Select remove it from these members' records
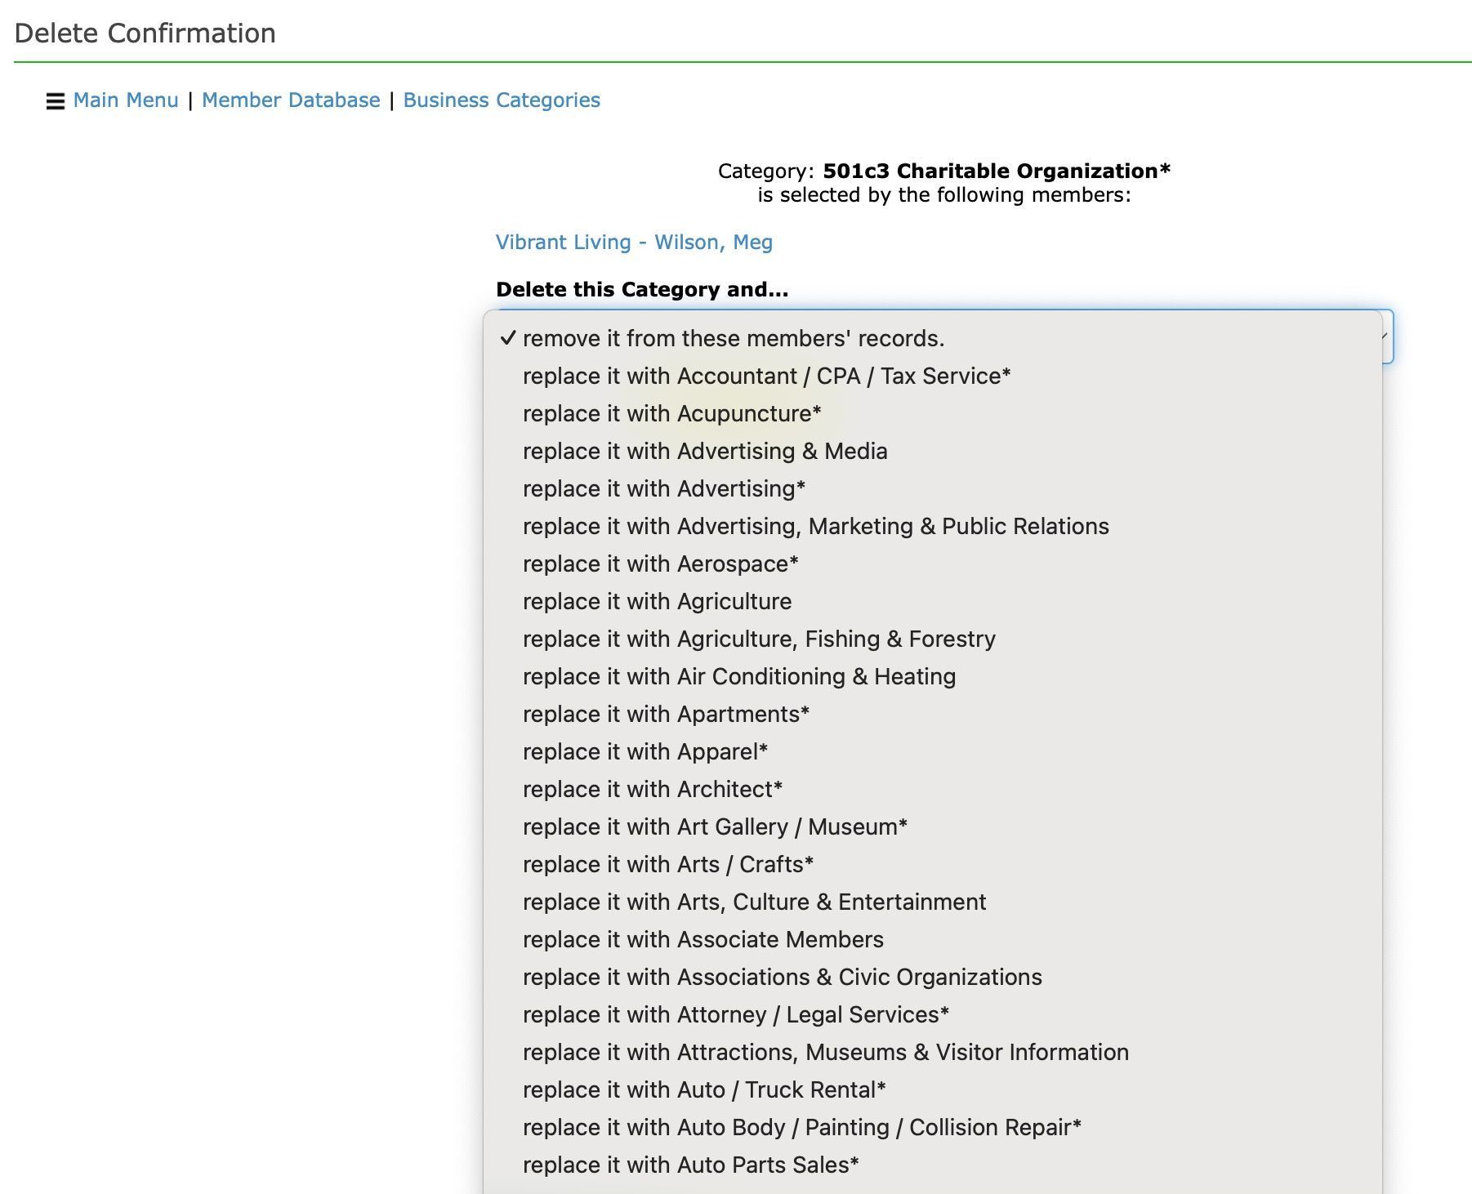The width and height of the screenshot is (1472, 1194). pos(734,338)
